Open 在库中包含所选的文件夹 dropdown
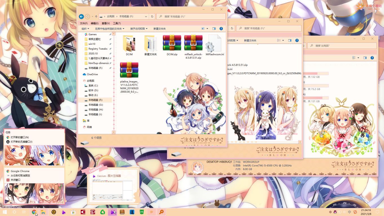Viewport: 384px width, 216px height. coord(110,29)
